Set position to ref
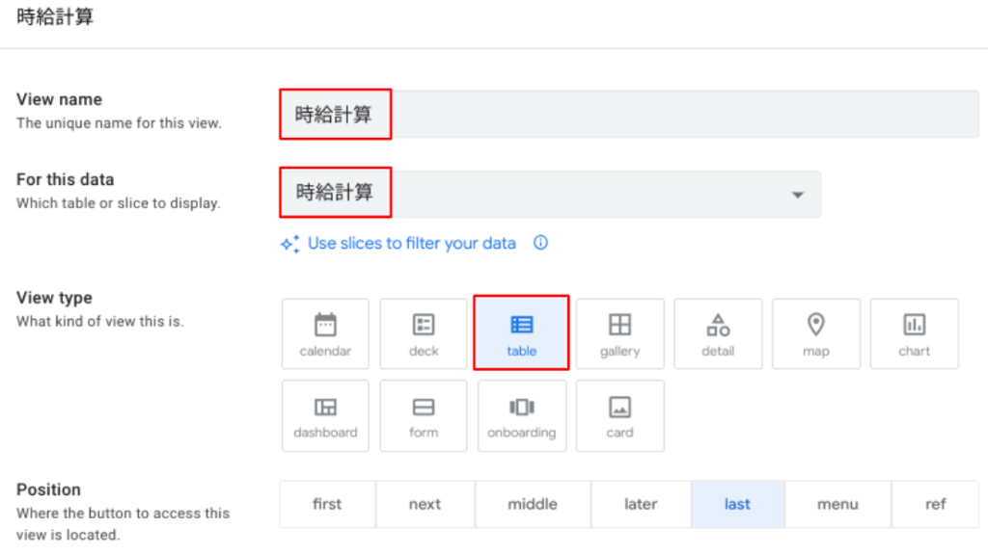Image resolution: width=988 pixels, height=555 pixels. click(936, 504)
